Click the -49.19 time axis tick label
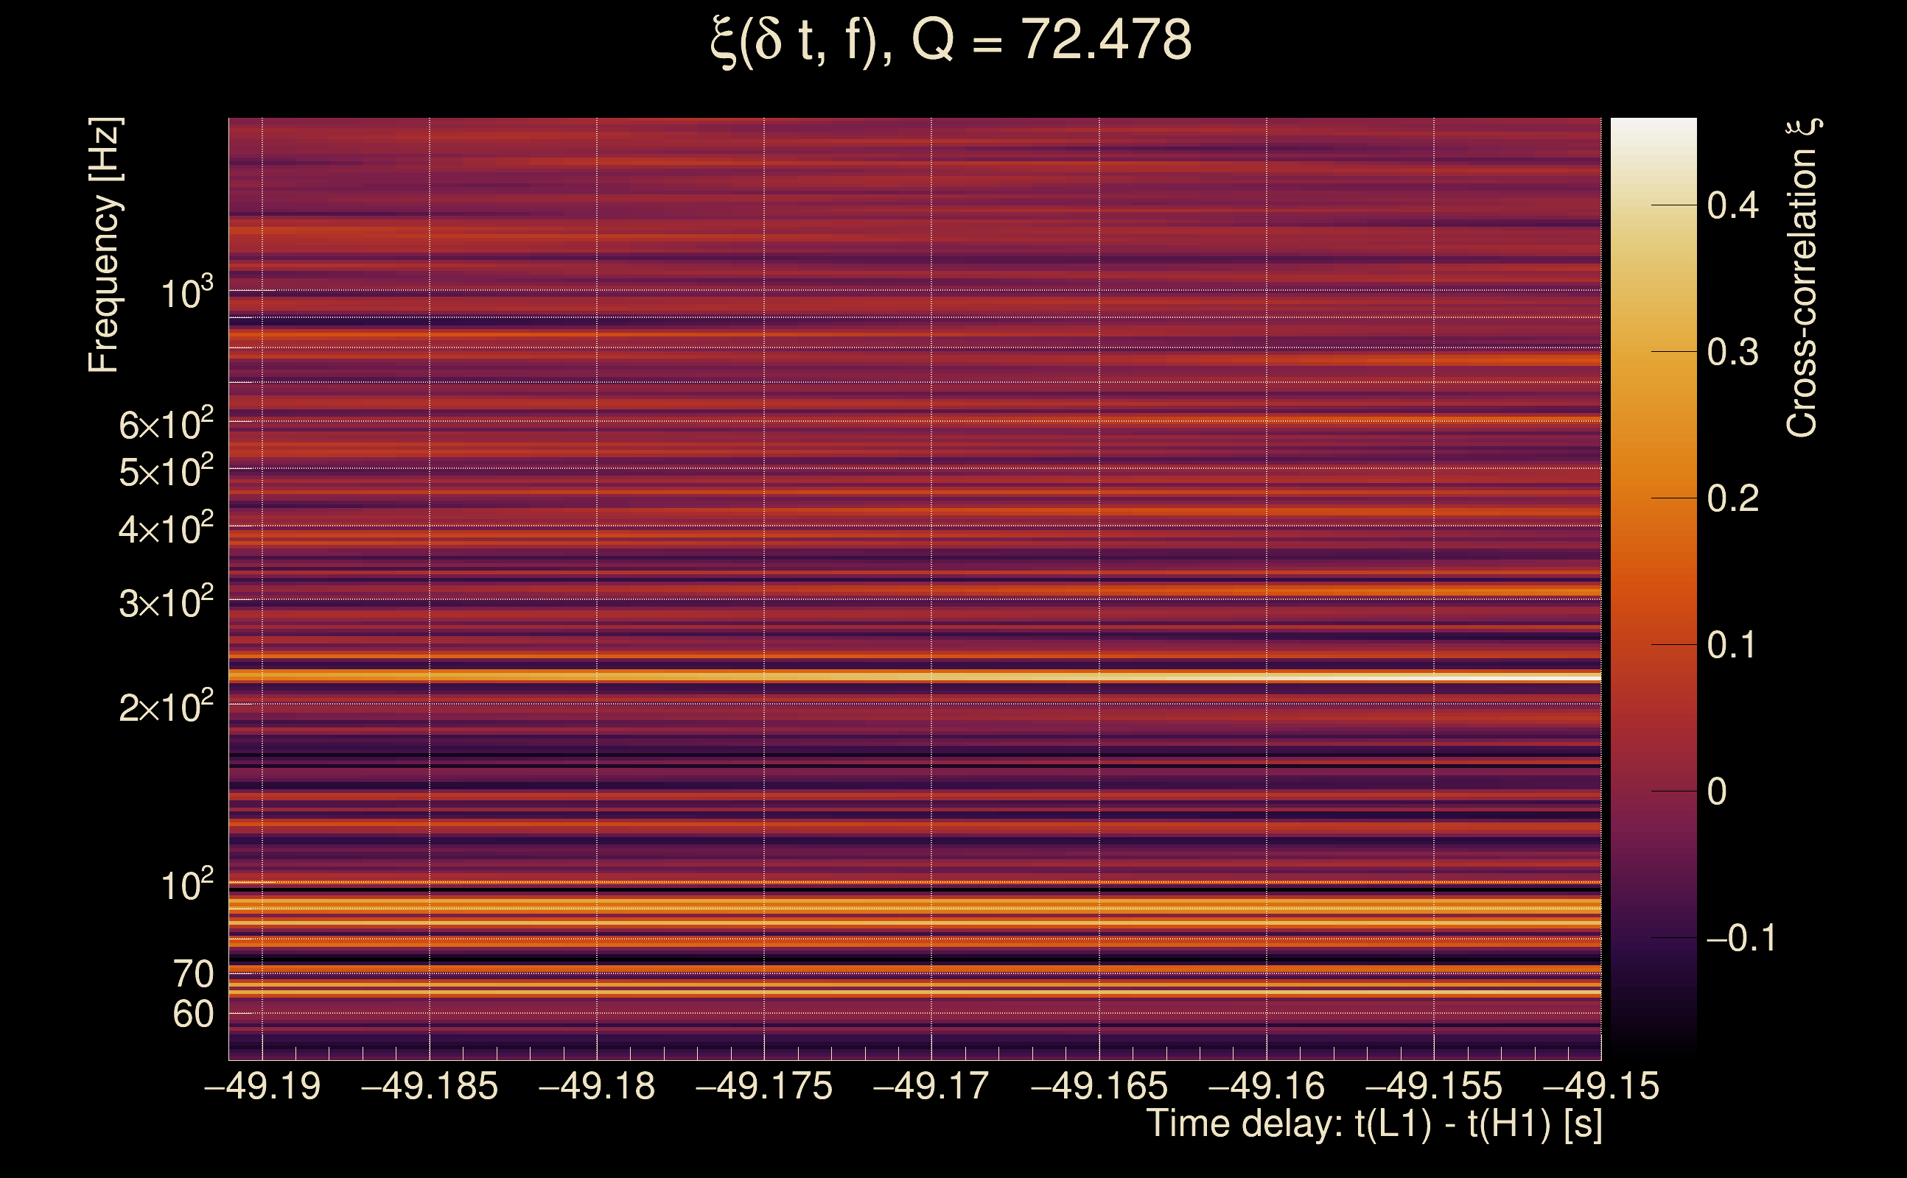The height and width of the screenshot is (1178, 1907). tap(262, 1086)
